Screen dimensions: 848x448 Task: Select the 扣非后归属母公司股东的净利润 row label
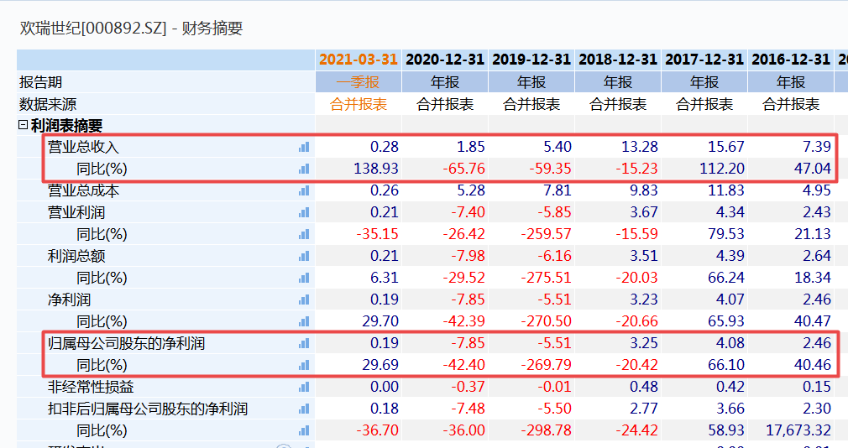[x=148, y=409]
